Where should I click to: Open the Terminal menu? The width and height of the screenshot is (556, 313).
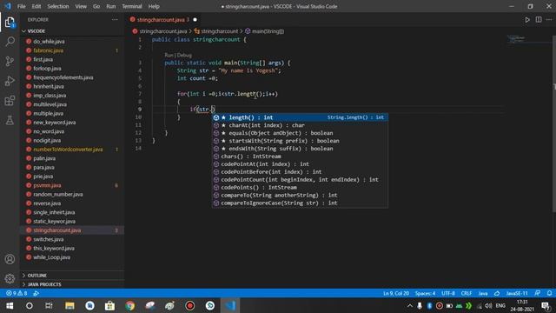(132, 6)
